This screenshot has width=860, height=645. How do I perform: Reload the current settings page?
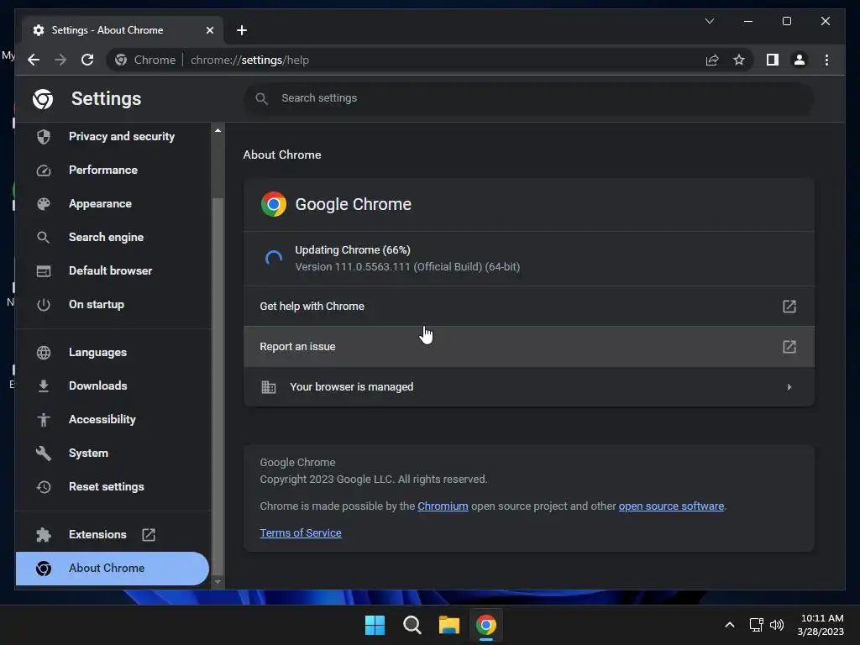pyautogui.click(x=87, y=60)
